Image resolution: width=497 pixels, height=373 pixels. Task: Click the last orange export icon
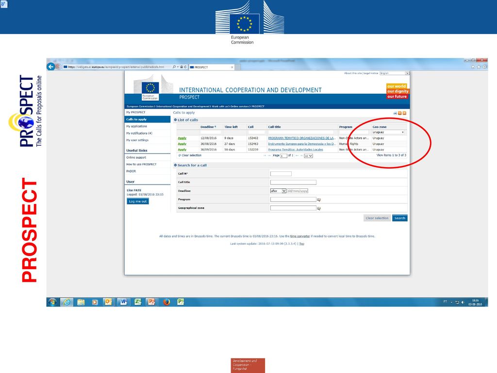pyautogui.click(x=404, y=113)
